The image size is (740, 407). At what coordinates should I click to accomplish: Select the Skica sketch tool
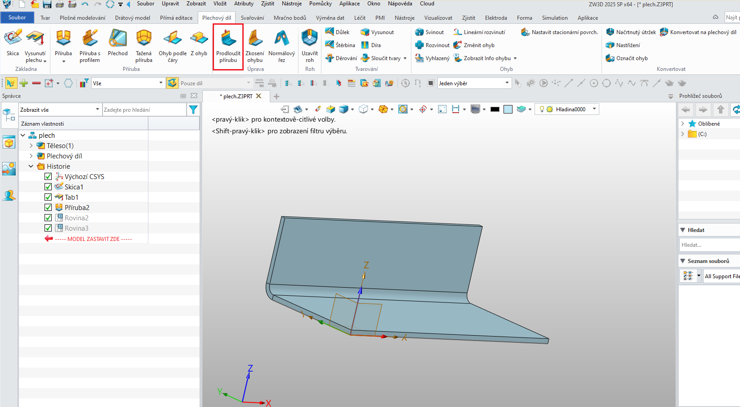point(13,43)
